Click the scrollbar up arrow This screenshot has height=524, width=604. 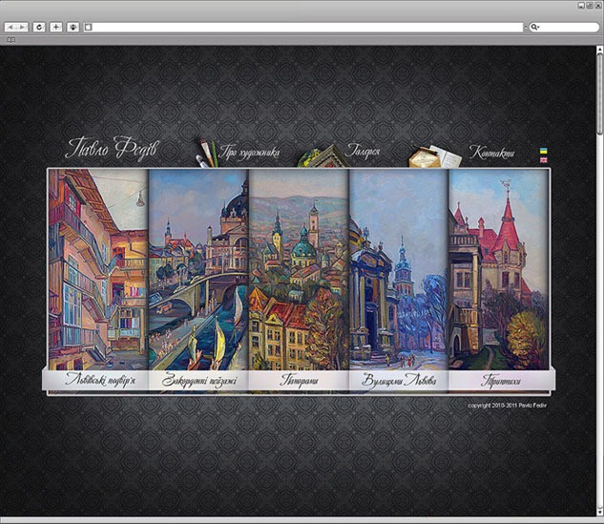point(600,50)
